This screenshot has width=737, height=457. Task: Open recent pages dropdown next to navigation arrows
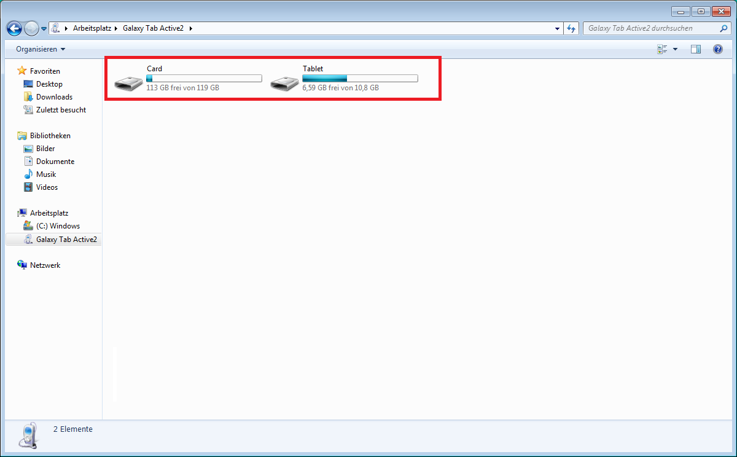tap(44, 29)
